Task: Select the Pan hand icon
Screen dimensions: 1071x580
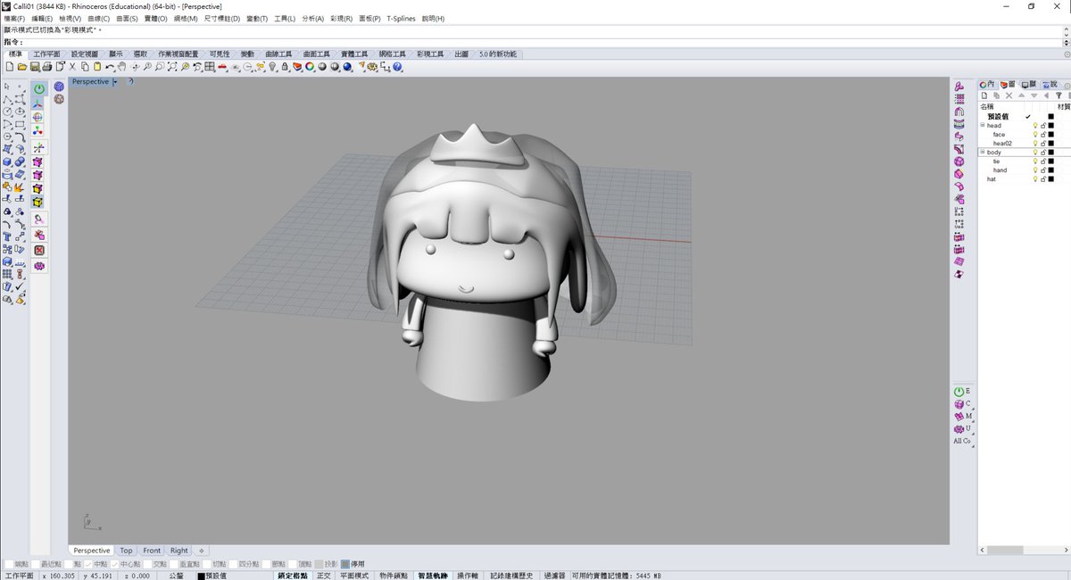Action: point(121,67)
